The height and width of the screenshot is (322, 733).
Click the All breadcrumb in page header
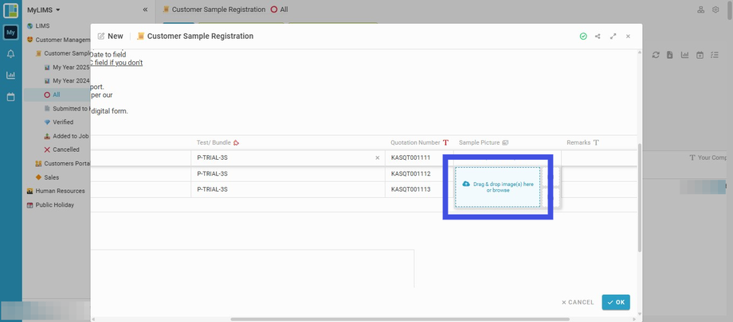coord(284,10)
